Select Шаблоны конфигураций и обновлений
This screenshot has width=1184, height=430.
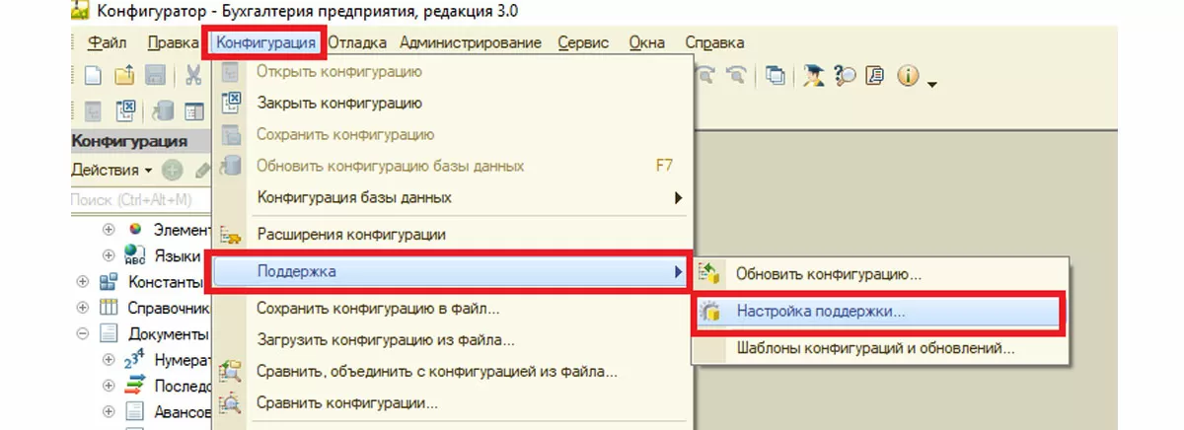point(879,348)
